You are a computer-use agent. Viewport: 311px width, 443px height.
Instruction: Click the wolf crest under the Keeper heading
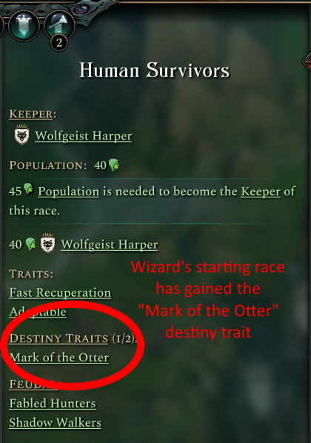(x=21, y=135)
